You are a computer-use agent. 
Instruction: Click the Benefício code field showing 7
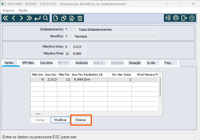click(x=69, y=36)
